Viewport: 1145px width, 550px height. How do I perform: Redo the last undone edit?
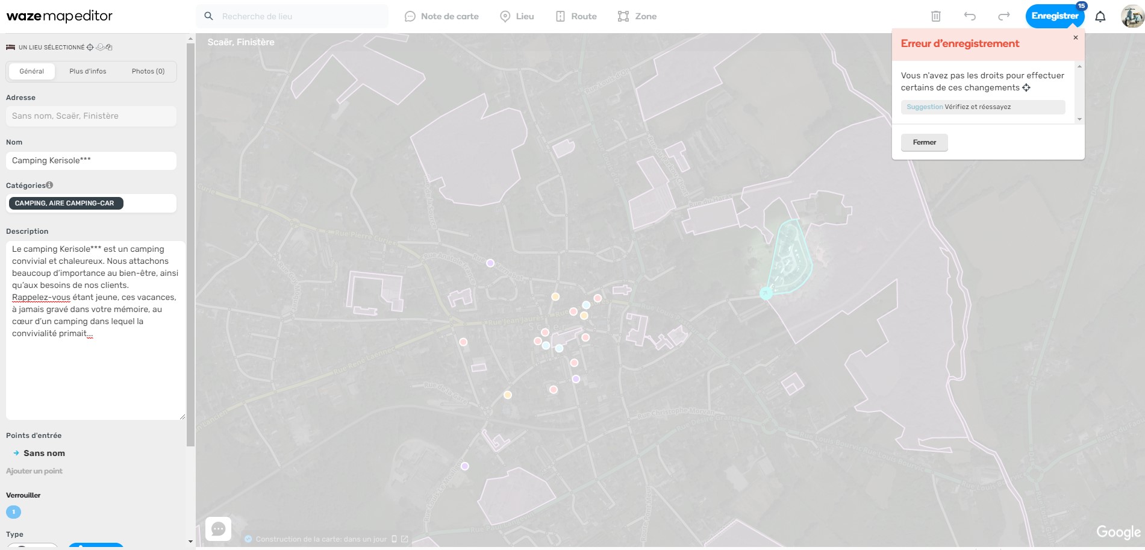[1003, 16]
